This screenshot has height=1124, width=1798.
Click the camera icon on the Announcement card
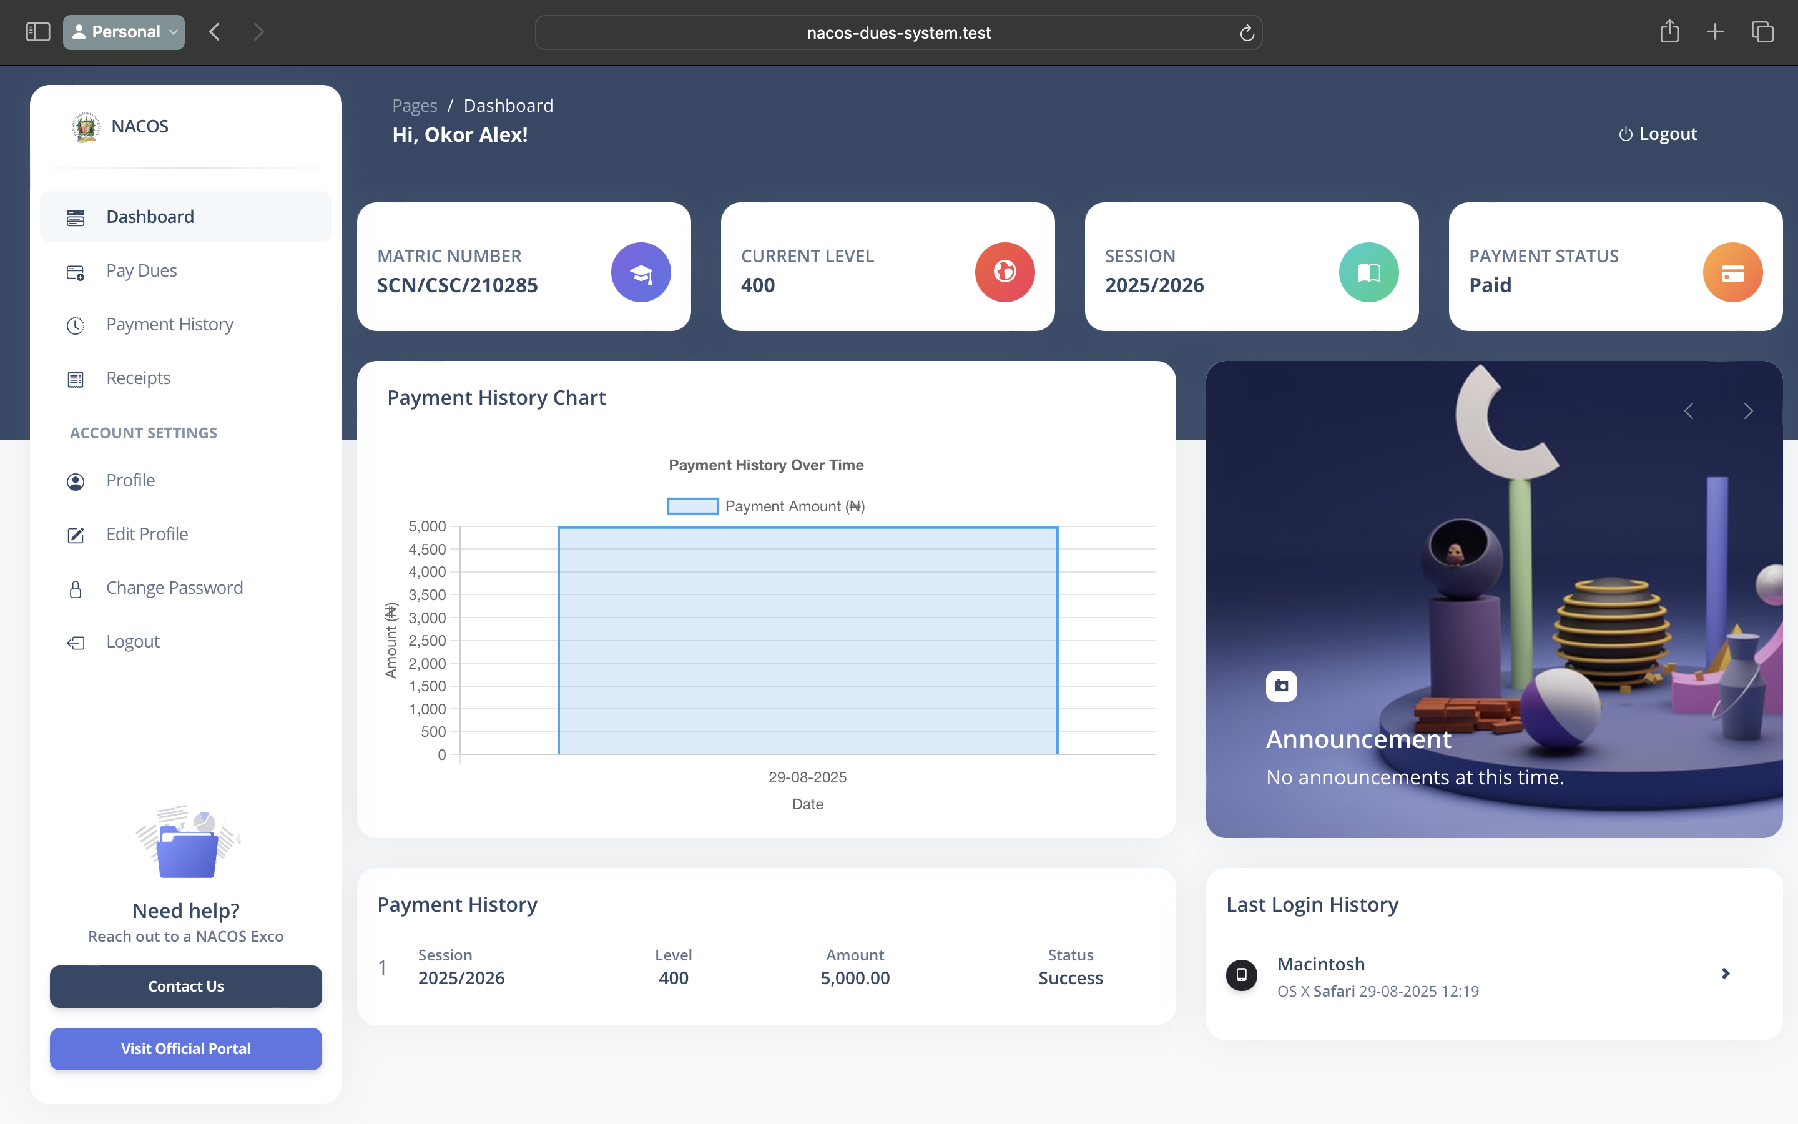(1280, 686)
